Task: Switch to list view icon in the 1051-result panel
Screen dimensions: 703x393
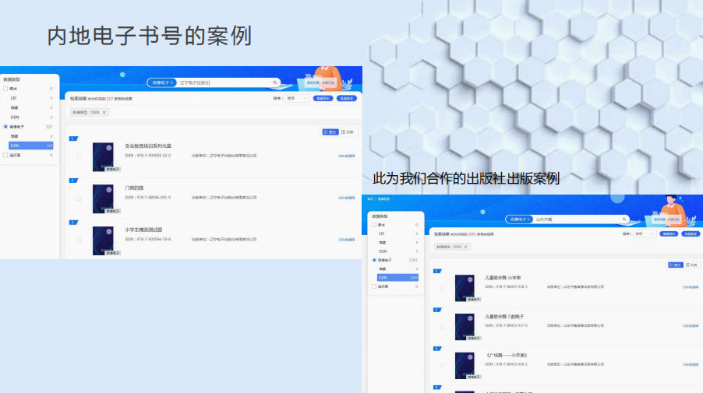Action: [693, 265]
